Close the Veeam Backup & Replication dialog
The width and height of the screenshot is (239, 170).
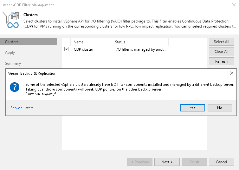click(231, 73)
